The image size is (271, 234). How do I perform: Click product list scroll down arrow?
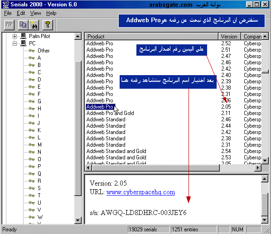pos(265,161)
